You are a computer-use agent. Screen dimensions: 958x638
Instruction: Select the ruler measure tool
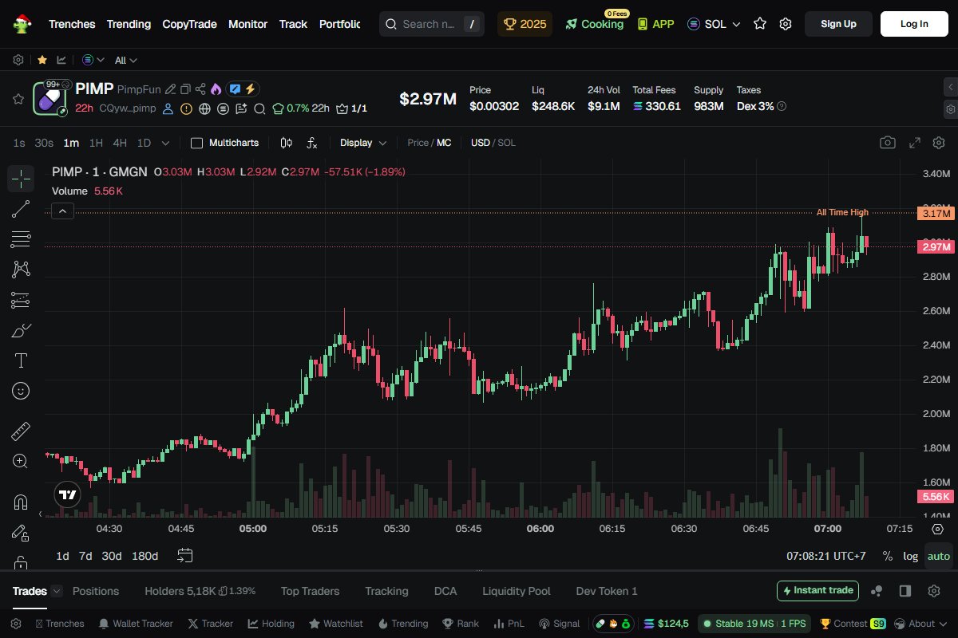coord(21,431)
